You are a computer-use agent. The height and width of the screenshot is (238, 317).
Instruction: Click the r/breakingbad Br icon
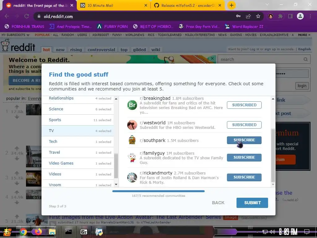[132, 105]
